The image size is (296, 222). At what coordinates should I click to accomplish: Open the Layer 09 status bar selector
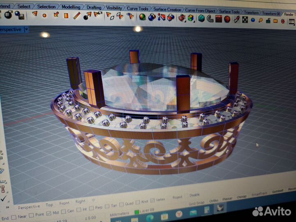pos(147,210)
